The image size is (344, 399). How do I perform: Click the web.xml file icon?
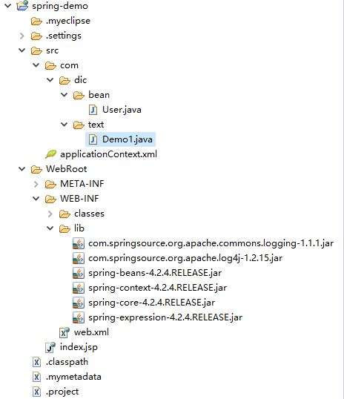(x=64, y=332)
